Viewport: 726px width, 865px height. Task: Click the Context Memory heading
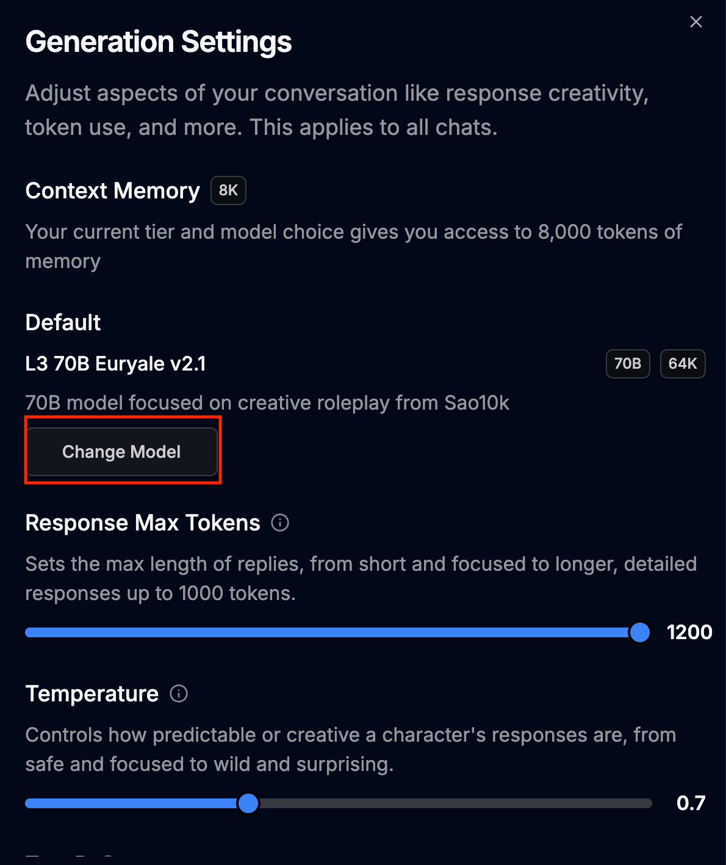tap(113, 191)
